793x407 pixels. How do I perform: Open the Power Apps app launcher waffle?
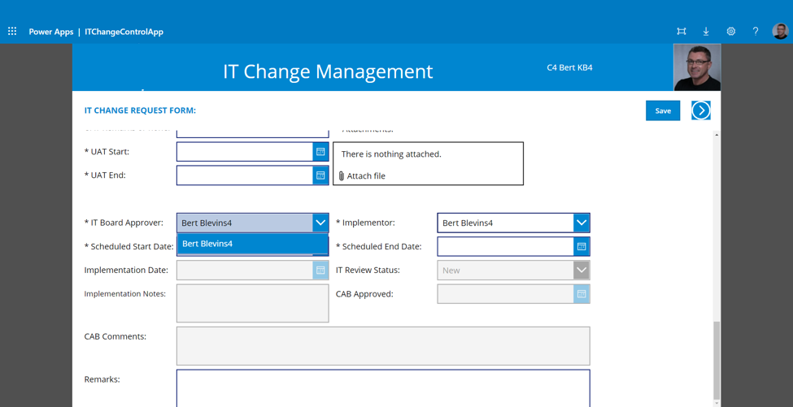[12, 32]
